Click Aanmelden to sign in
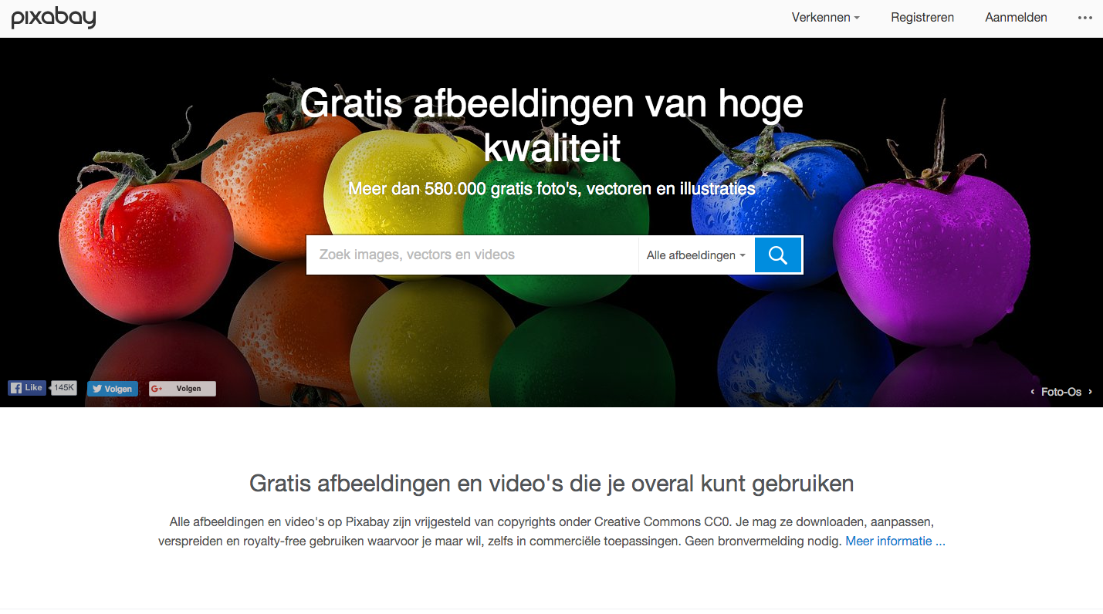 [x=1016, y=17]
